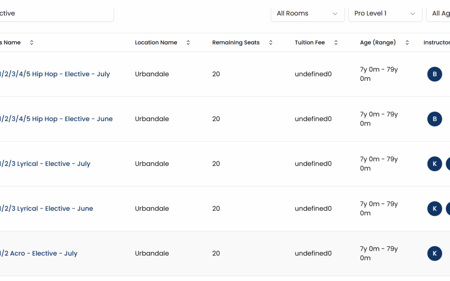Click Tuition Fee sort arrows
The width and height of the screenshot is (450, 281).
coord(336,42)
